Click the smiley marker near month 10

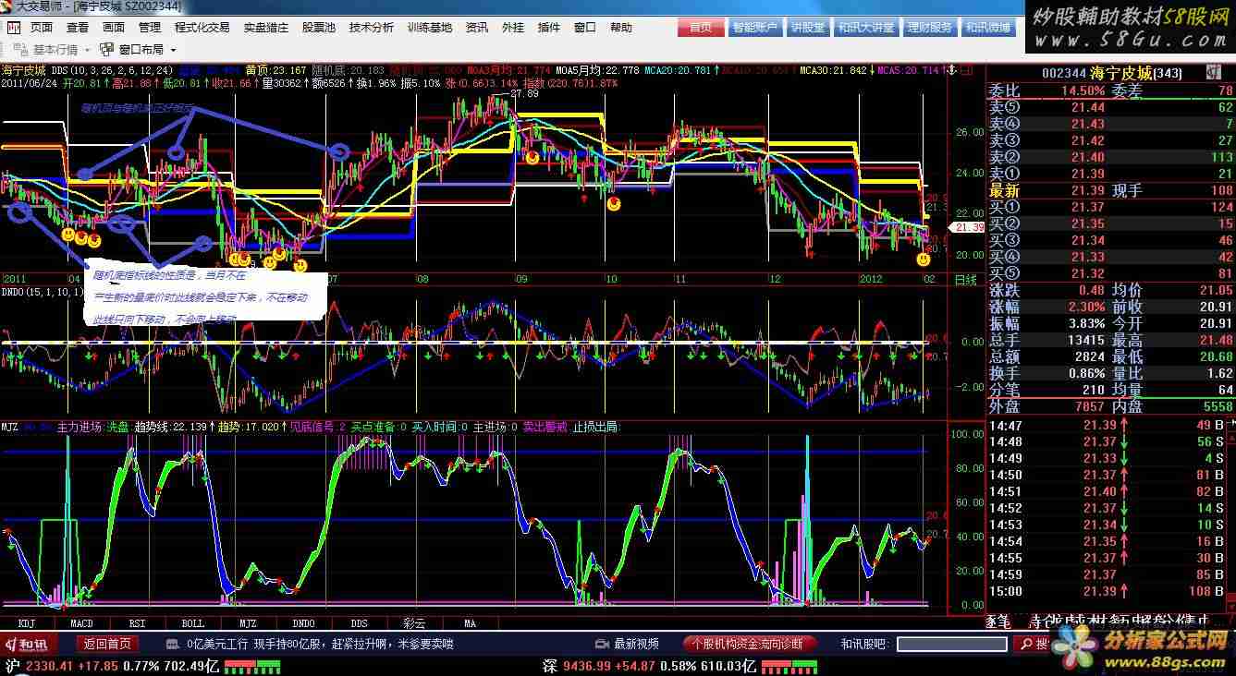coord(613,203)
